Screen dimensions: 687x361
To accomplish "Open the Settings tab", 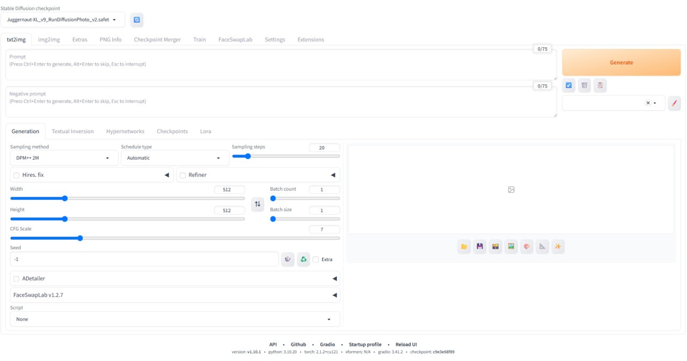I will (x=275, y=40).
